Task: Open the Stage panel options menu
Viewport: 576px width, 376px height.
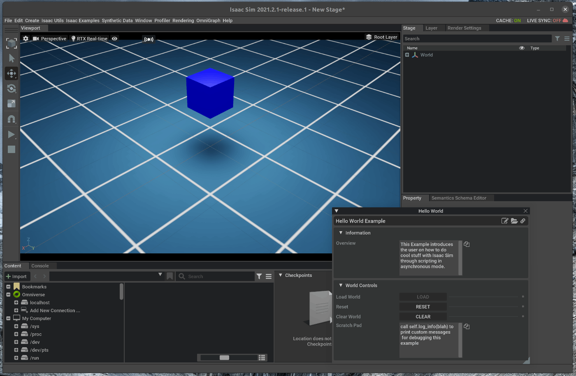Action: click(567, 39)
